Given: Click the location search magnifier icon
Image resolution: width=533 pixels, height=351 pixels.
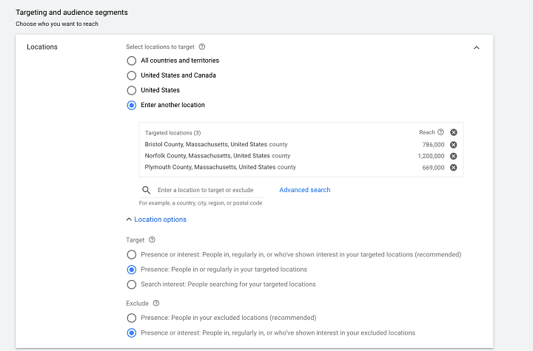Looking at the screenshot, I should coord(147,190).
